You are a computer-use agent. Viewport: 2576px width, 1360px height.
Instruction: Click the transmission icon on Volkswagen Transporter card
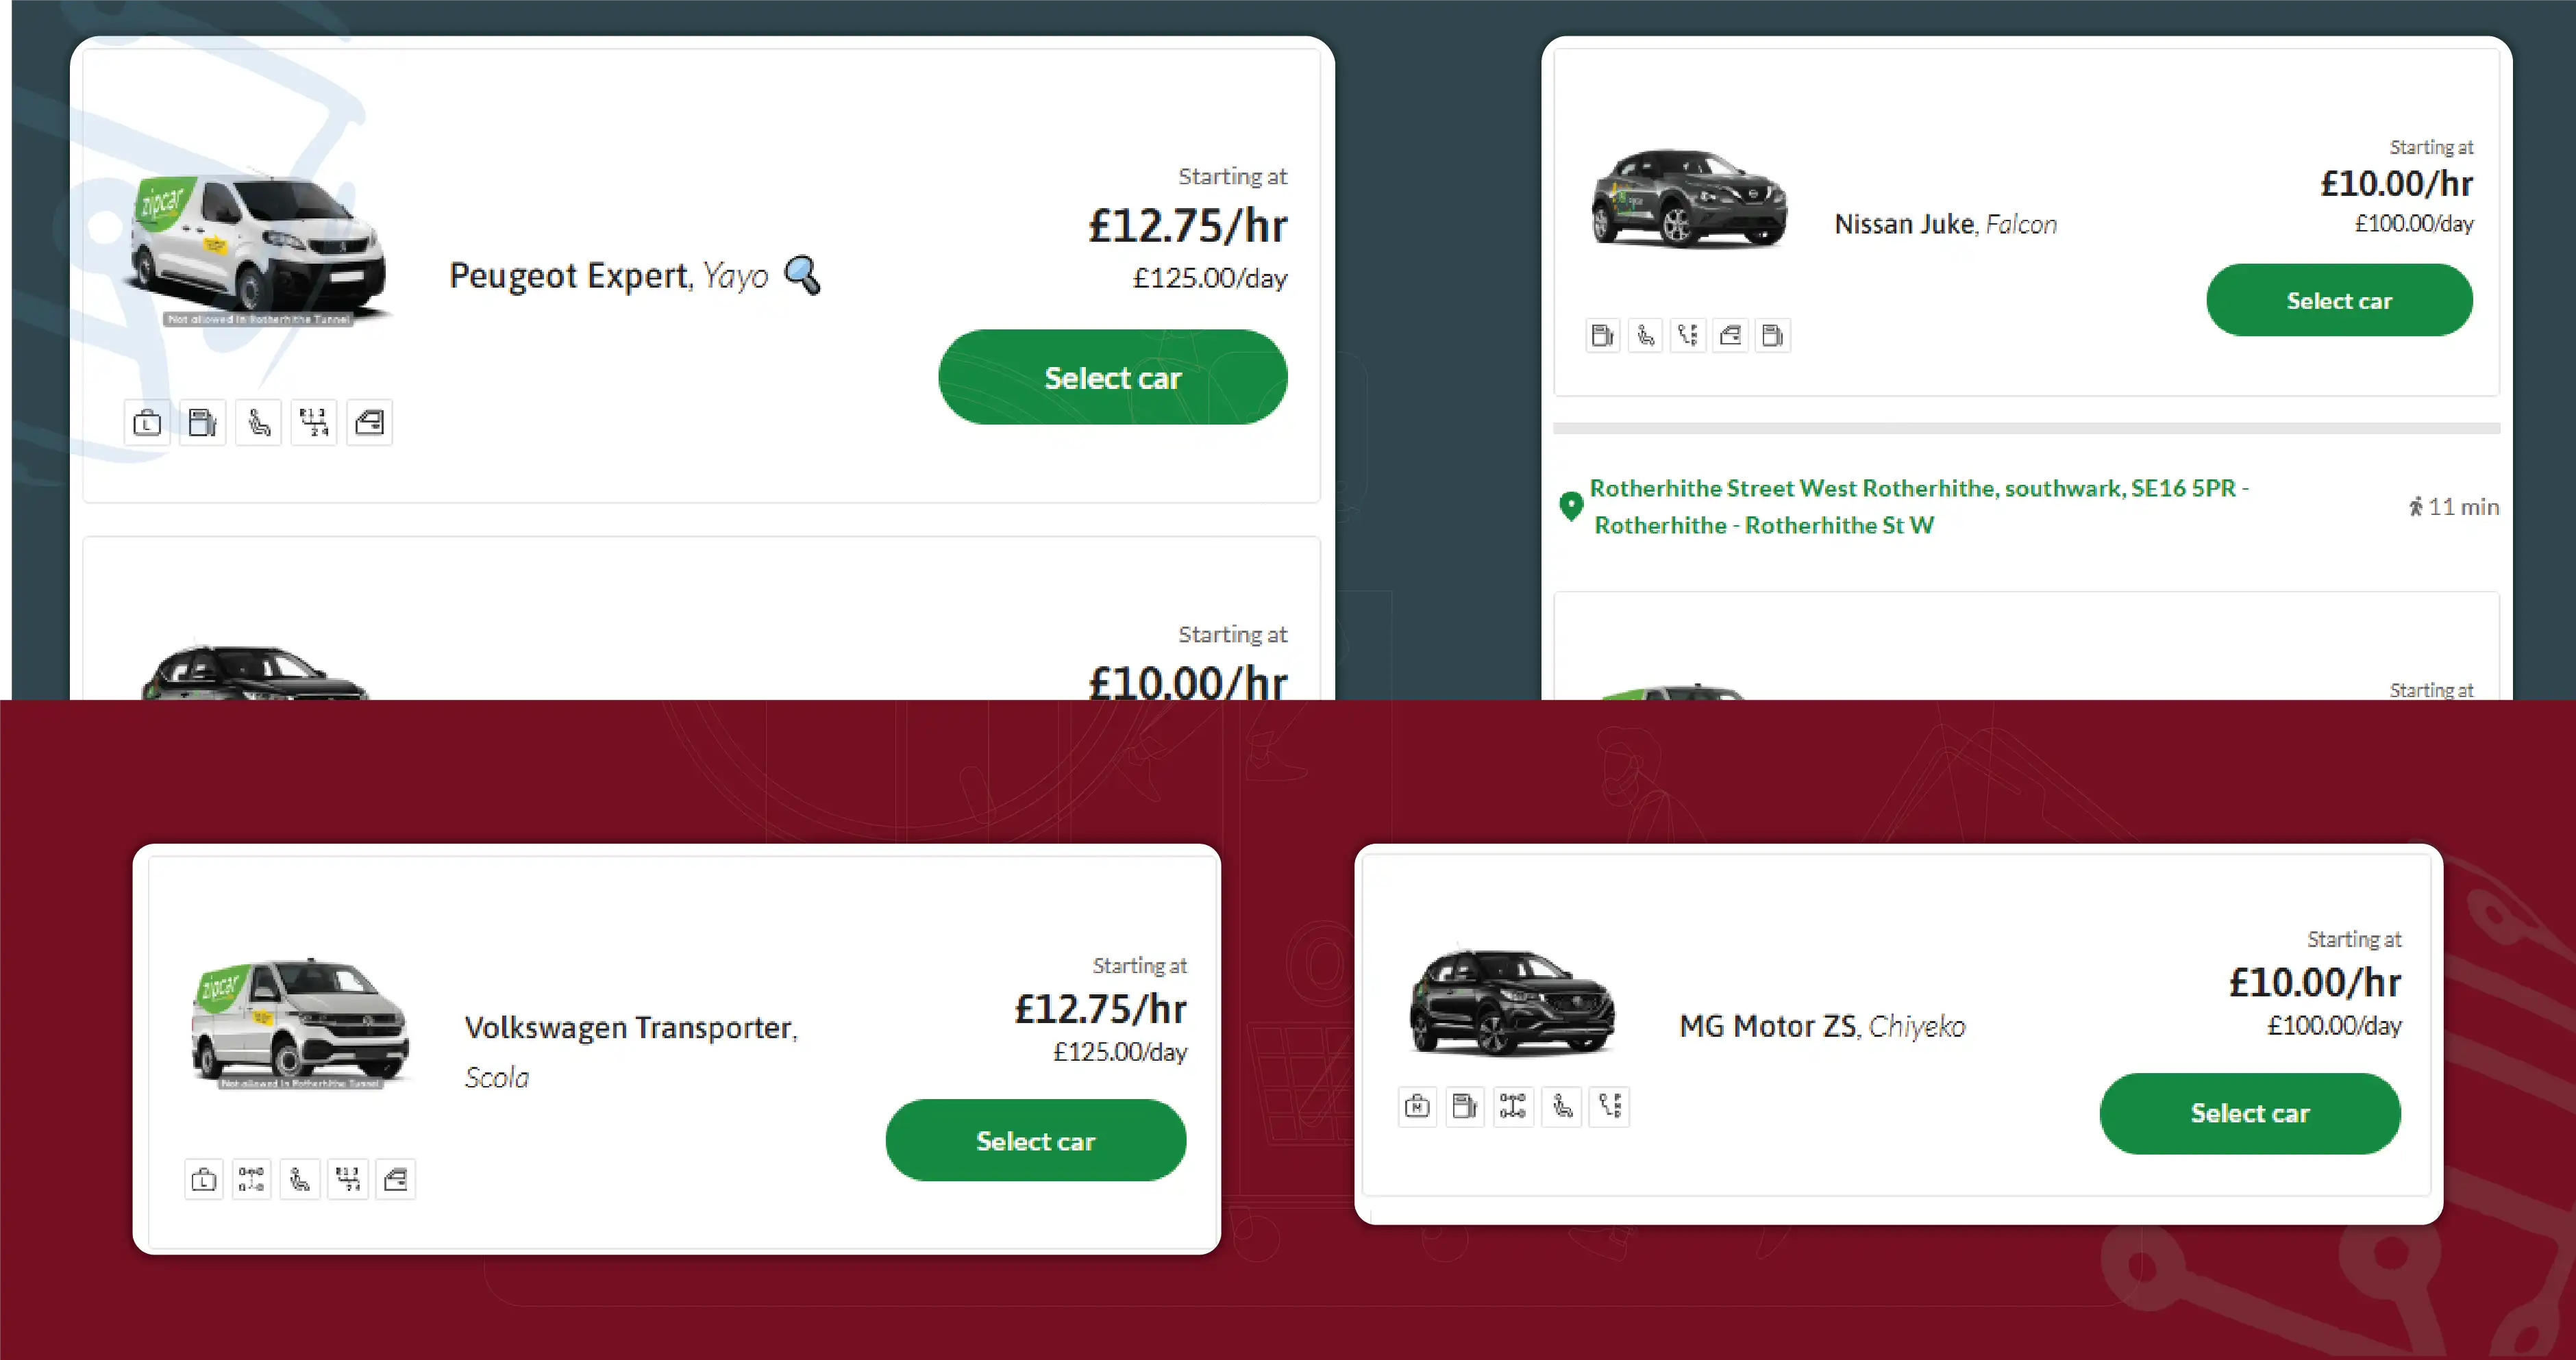347,1179
